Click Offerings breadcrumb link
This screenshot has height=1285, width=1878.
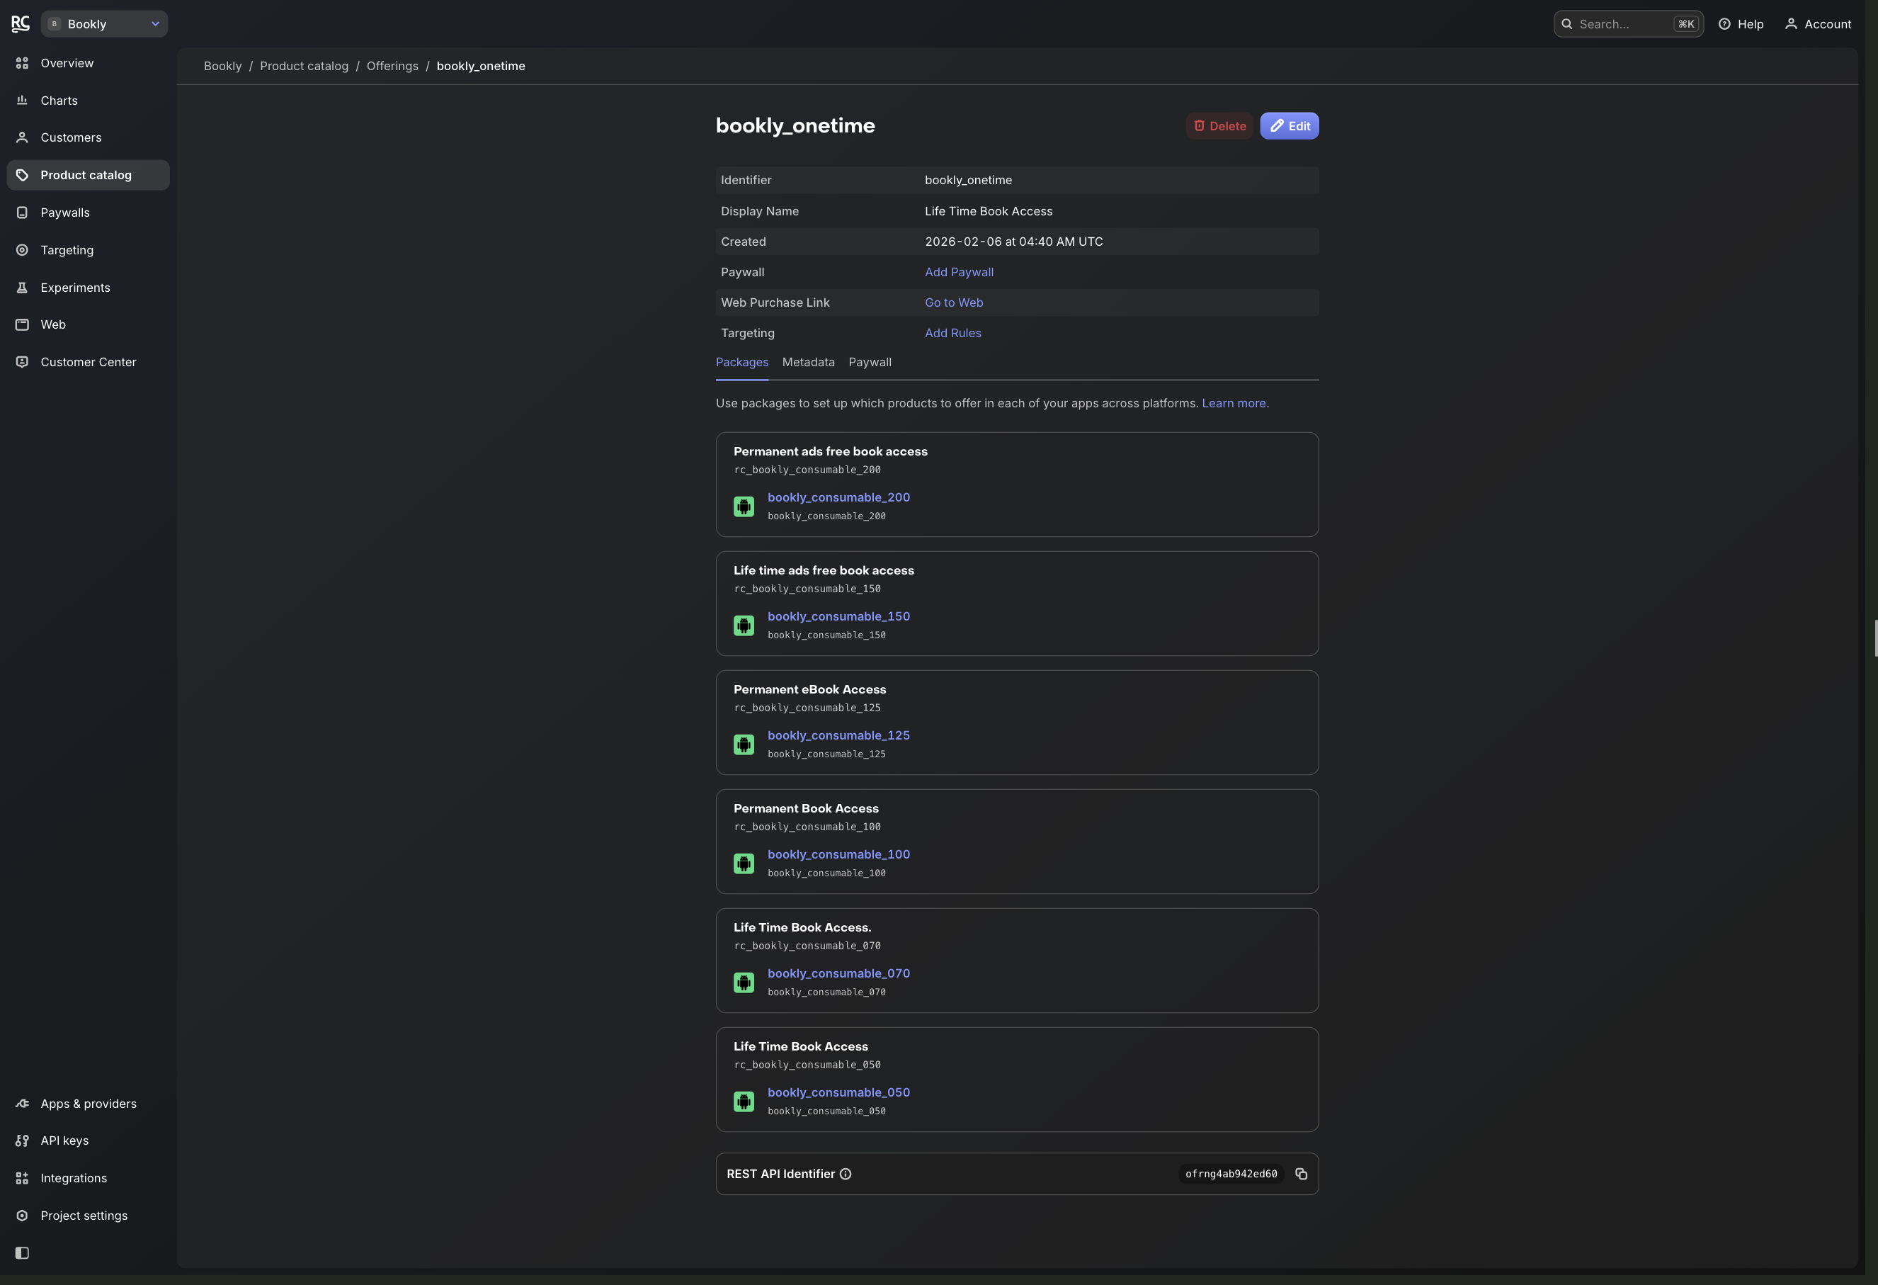pos(392,67)
